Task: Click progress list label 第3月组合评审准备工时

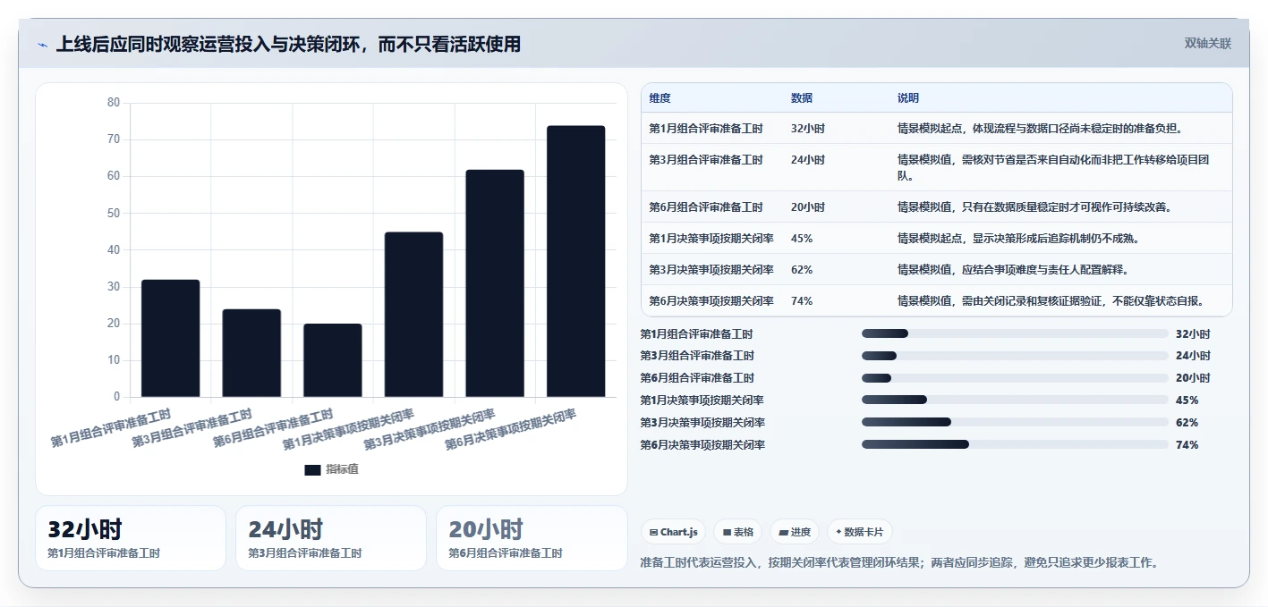Action: click(697, 357)
